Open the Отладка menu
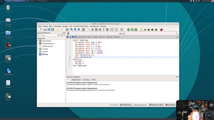This screenshot has width=214, height=120. 65,26
